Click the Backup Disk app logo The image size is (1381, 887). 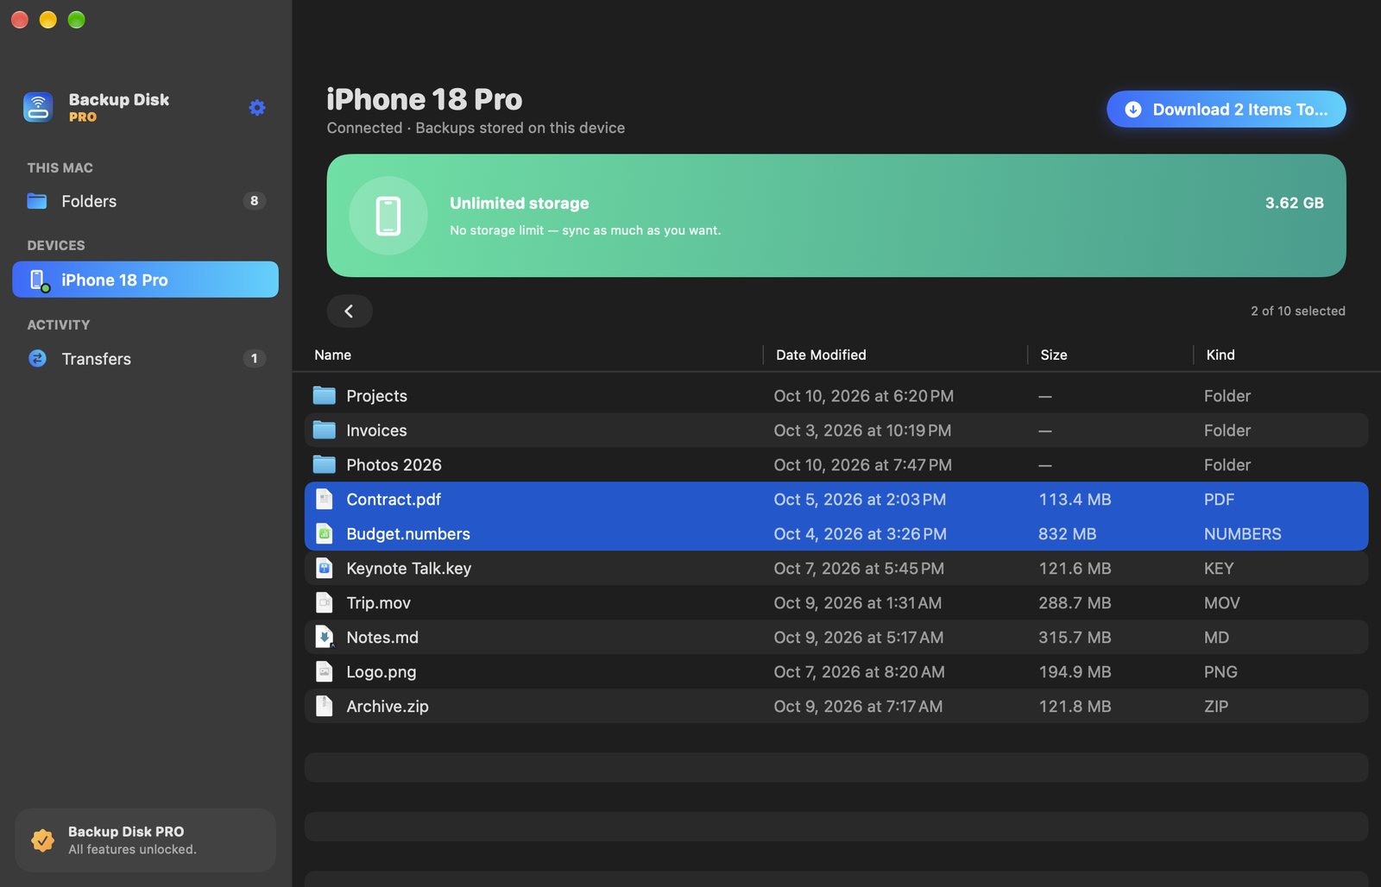[x=38, y=107]
